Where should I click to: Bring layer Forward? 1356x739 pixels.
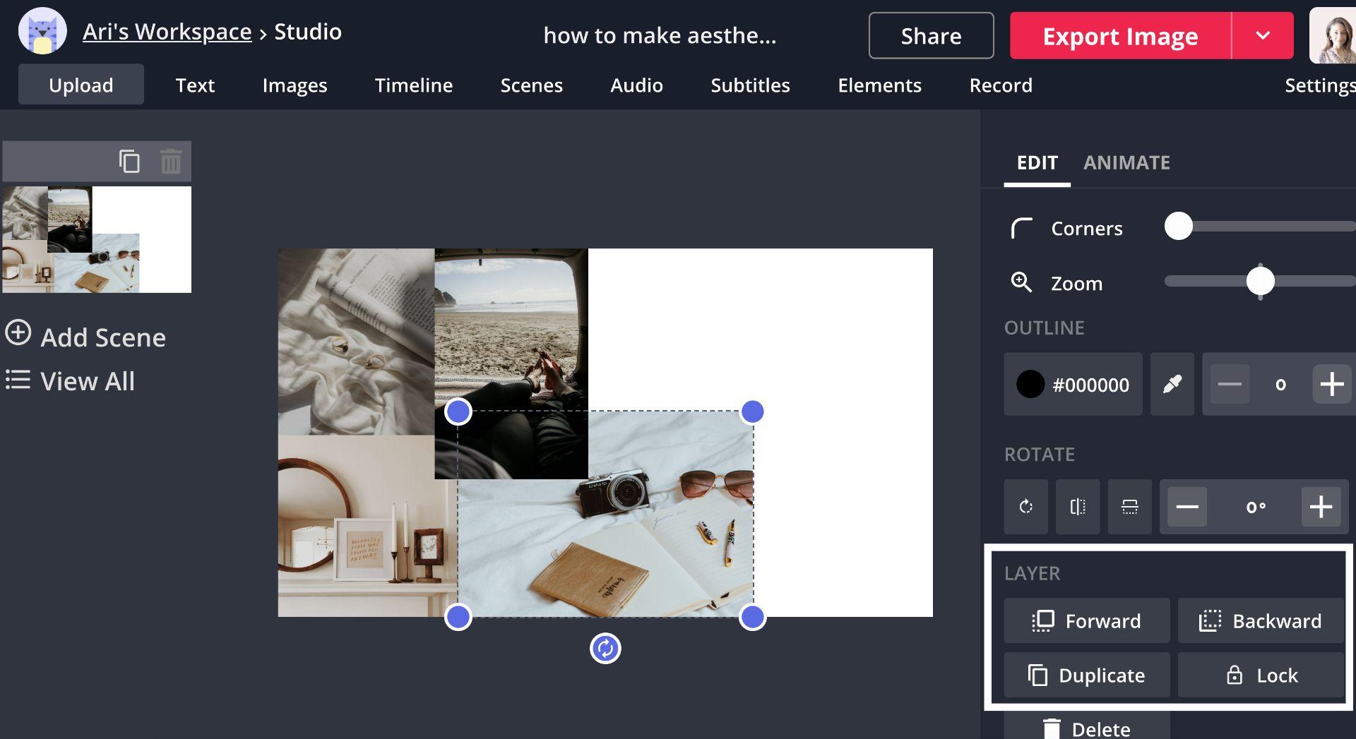(x=1087, y=620)
